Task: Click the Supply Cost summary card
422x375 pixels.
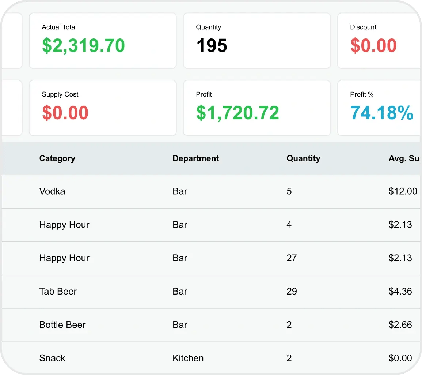Action: coord(103,108)
